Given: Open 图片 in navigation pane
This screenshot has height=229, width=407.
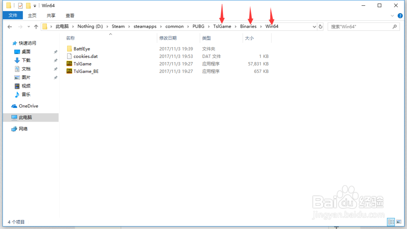Looking at the screenshot, I should click(x=26, y=78).
